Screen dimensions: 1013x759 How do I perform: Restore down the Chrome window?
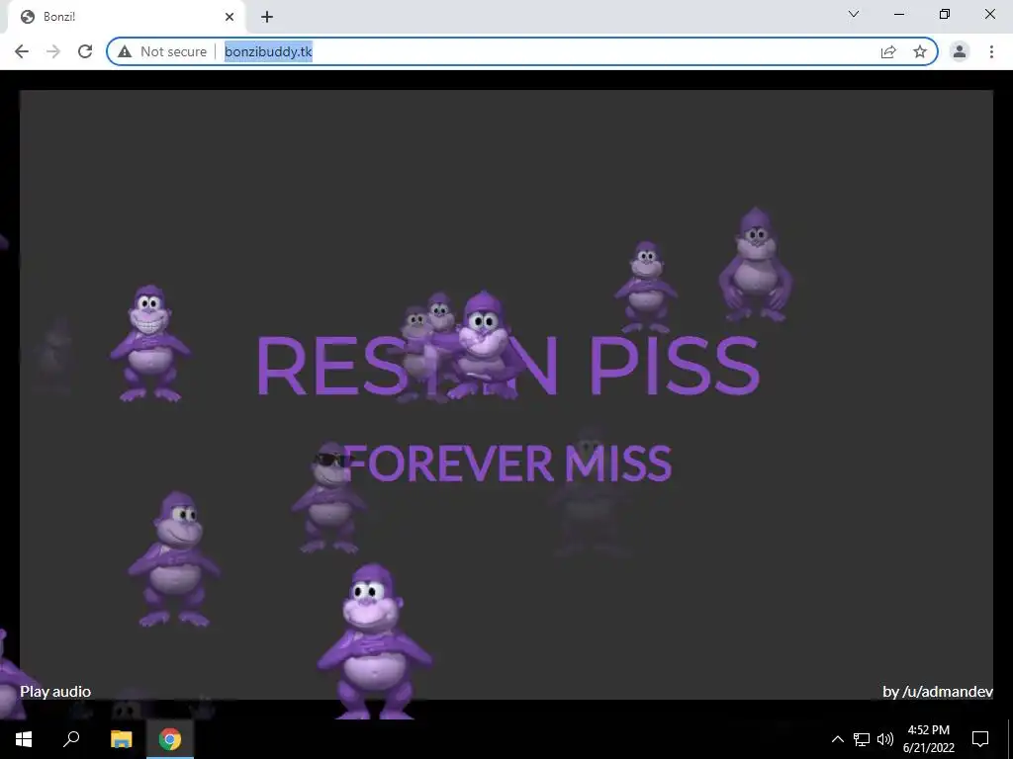tap(945, 14)
